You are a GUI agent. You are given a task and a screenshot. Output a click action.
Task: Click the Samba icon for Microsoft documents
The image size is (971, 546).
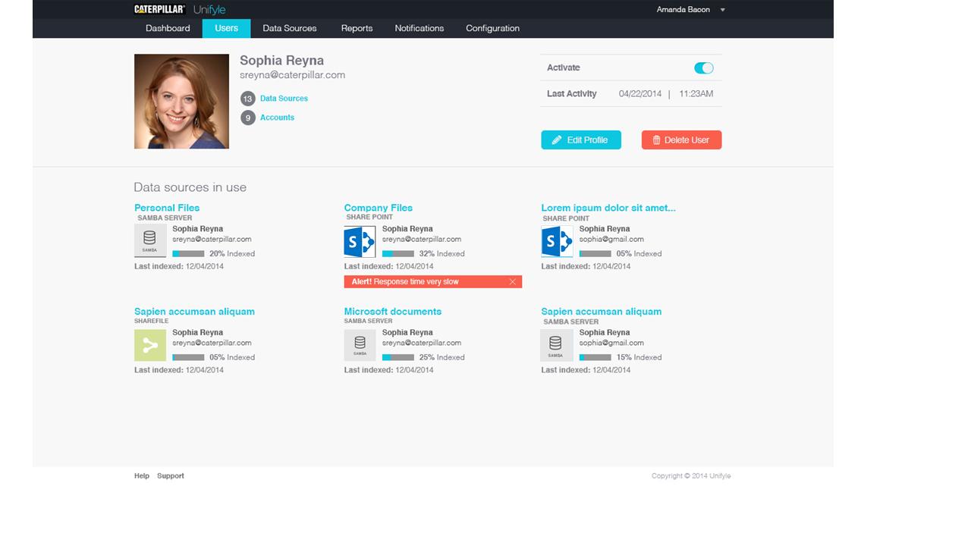tap(360, 344)
